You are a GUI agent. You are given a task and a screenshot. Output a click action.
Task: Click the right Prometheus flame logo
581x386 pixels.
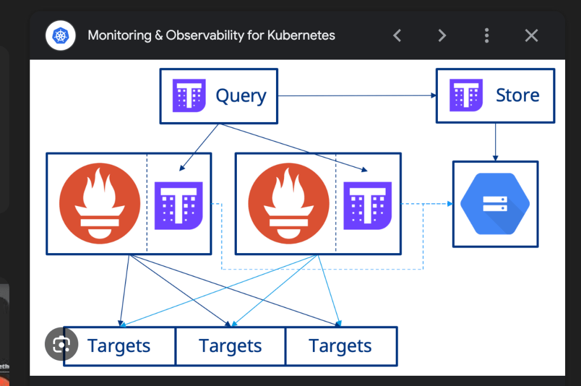[289, 203]
